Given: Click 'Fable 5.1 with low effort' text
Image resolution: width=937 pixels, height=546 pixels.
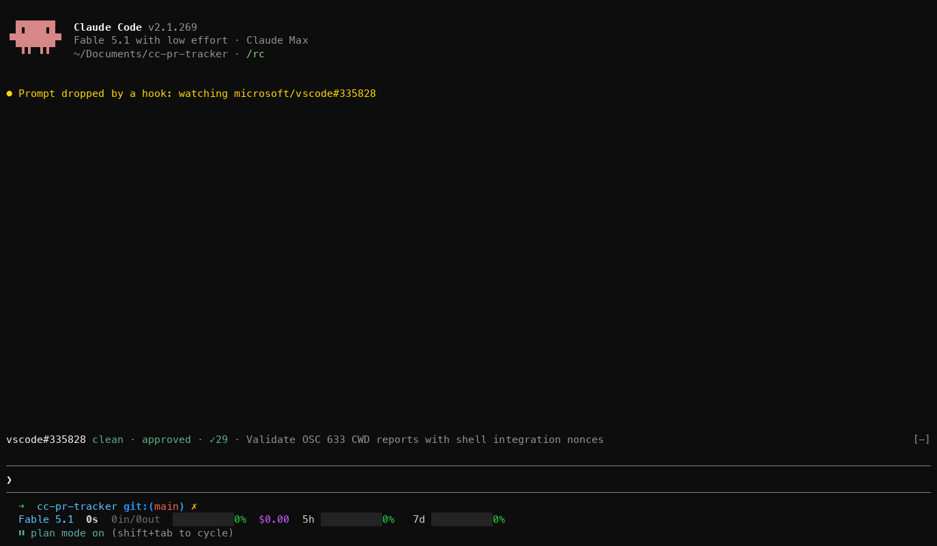Looking at the screenshot, I should click(x=151, y=40).
